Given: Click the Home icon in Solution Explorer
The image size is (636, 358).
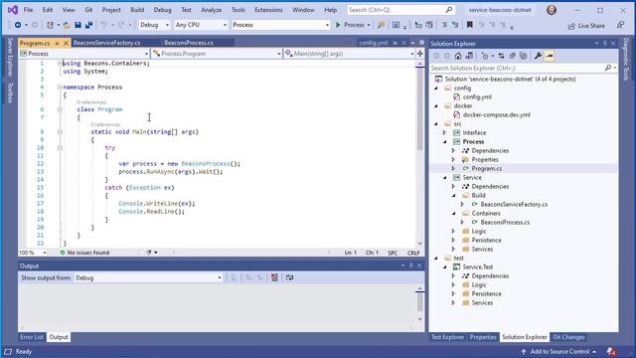Looking at the screenshot, I should click(x=458, y=56).
